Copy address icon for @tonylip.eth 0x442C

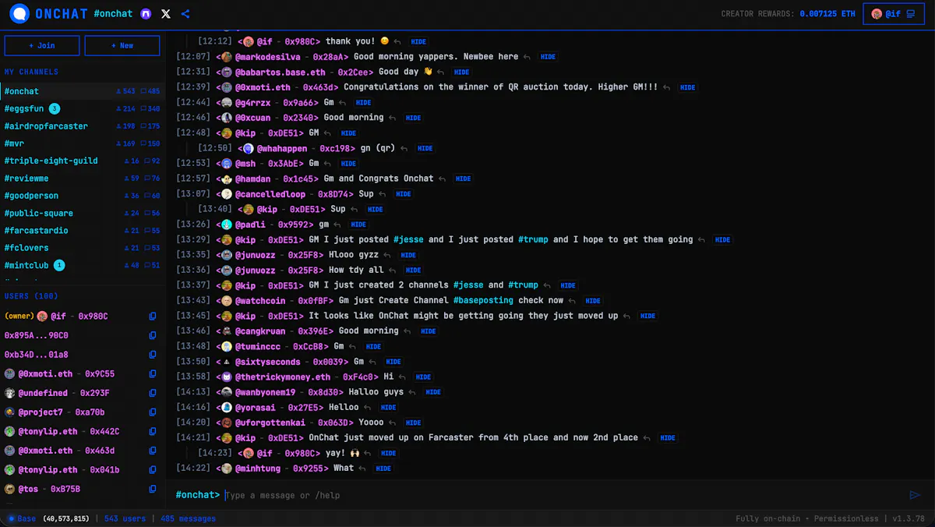point(153,432)
